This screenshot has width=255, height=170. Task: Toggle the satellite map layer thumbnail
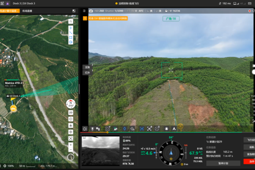click(71, 157)
